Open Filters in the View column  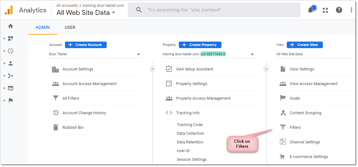click(295, 128)
